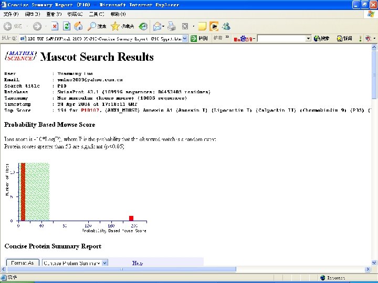The width and height of the screenshot is (378, 283).
Task: Click the horizontal scrollbar thumb
Action: (121, 269)
